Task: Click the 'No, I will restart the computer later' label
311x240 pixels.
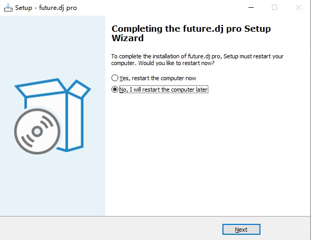Action: pos(164,90)
